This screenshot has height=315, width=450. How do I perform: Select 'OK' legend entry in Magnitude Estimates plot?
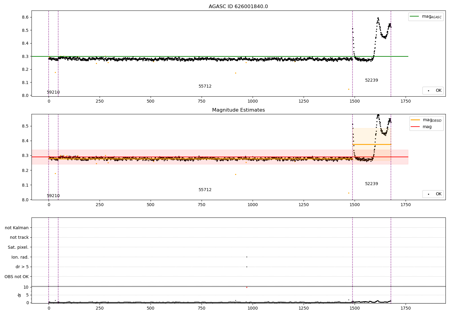[439, 194]
